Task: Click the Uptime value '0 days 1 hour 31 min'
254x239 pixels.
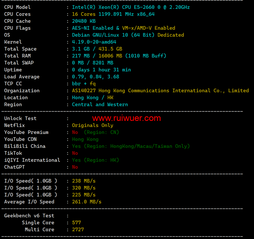Action: (x=101, y=70)
